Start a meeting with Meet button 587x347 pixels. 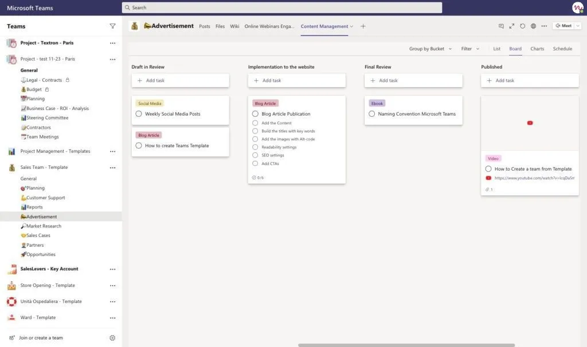563,26
